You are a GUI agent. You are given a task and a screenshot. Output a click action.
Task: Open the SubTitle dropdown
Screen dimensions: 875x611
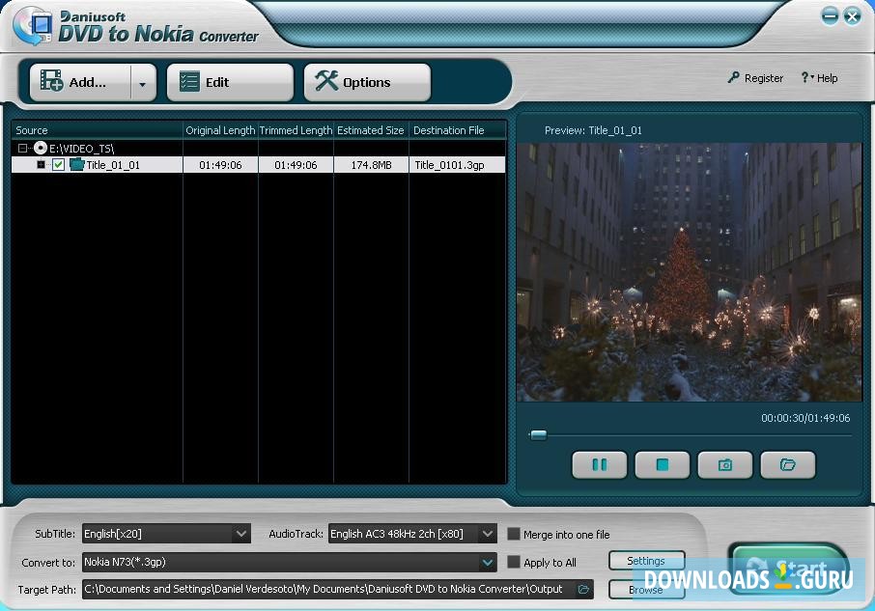click(240, 533)
